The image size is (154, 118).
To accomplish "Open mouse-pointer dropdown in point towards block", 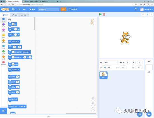I will click(x=16, y=70).
